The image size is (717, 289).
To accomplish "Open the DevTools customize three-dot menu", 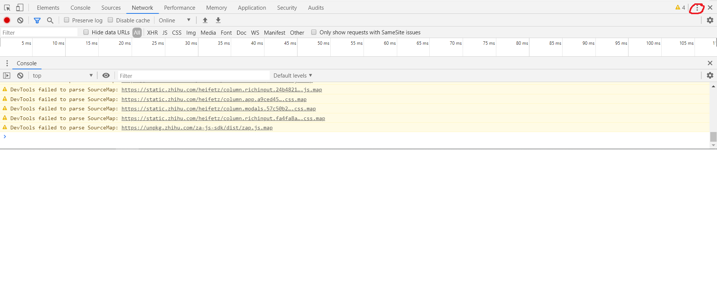I will coord(697,8).
